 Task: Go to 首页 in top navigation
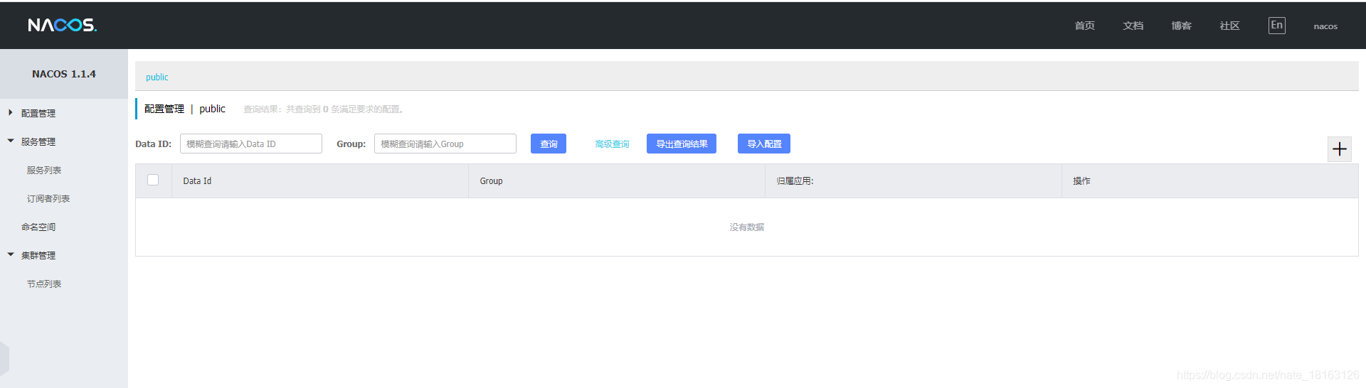pos(1084,26)
